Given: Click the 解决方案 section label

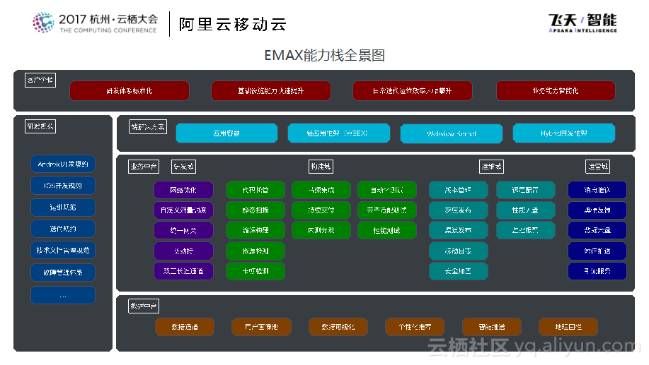Looking at the screenshot, I should point(148,127).
